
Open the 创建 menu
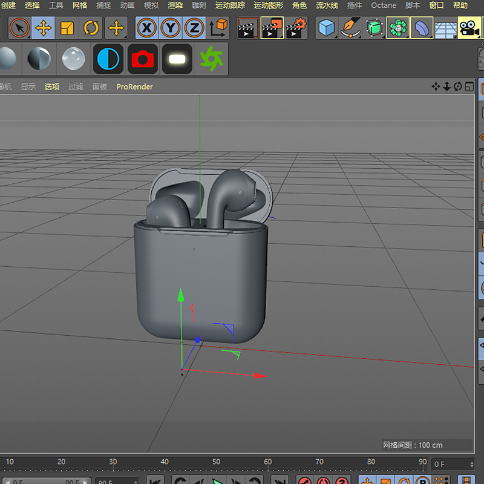pos(8,5)
